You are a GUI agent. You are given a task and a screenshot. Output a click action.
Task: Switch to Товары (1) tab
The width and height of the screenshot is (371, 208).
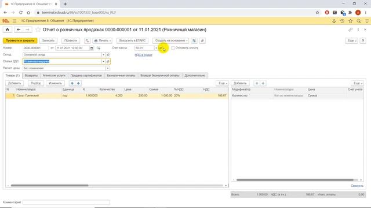[13, 76]
